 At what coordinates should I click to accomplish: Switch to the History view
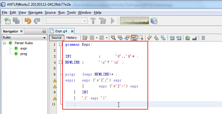pos(72,38)
